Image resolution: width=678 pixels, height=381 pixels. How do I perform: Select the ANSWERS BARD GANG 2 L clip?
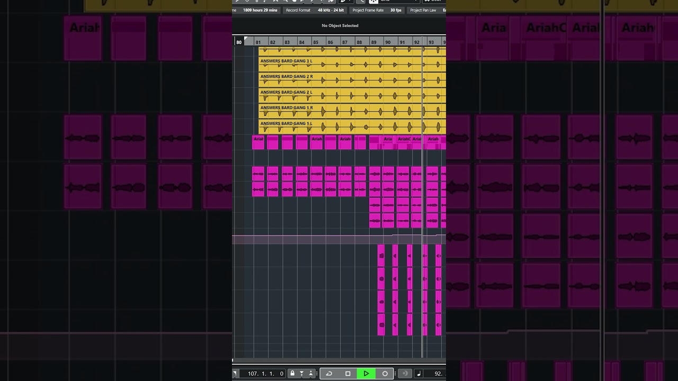pos(352,96)
